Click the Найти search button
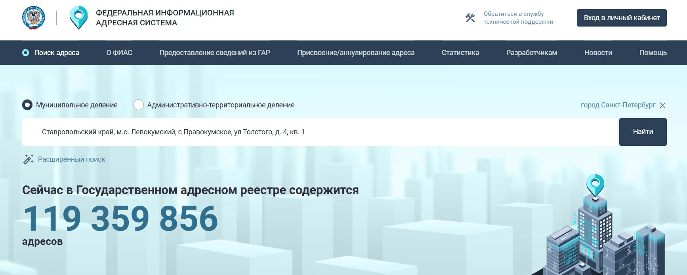Viewport: 687px width, 275px height. tap(643, 132)
